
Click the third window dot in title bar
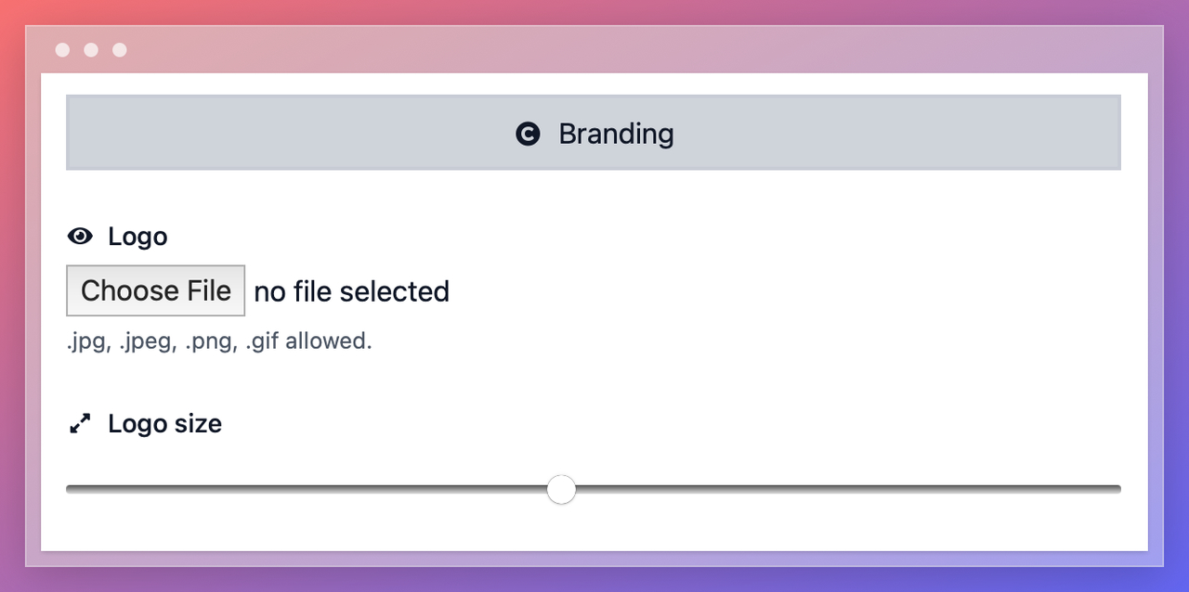click(x=120, y=50)
